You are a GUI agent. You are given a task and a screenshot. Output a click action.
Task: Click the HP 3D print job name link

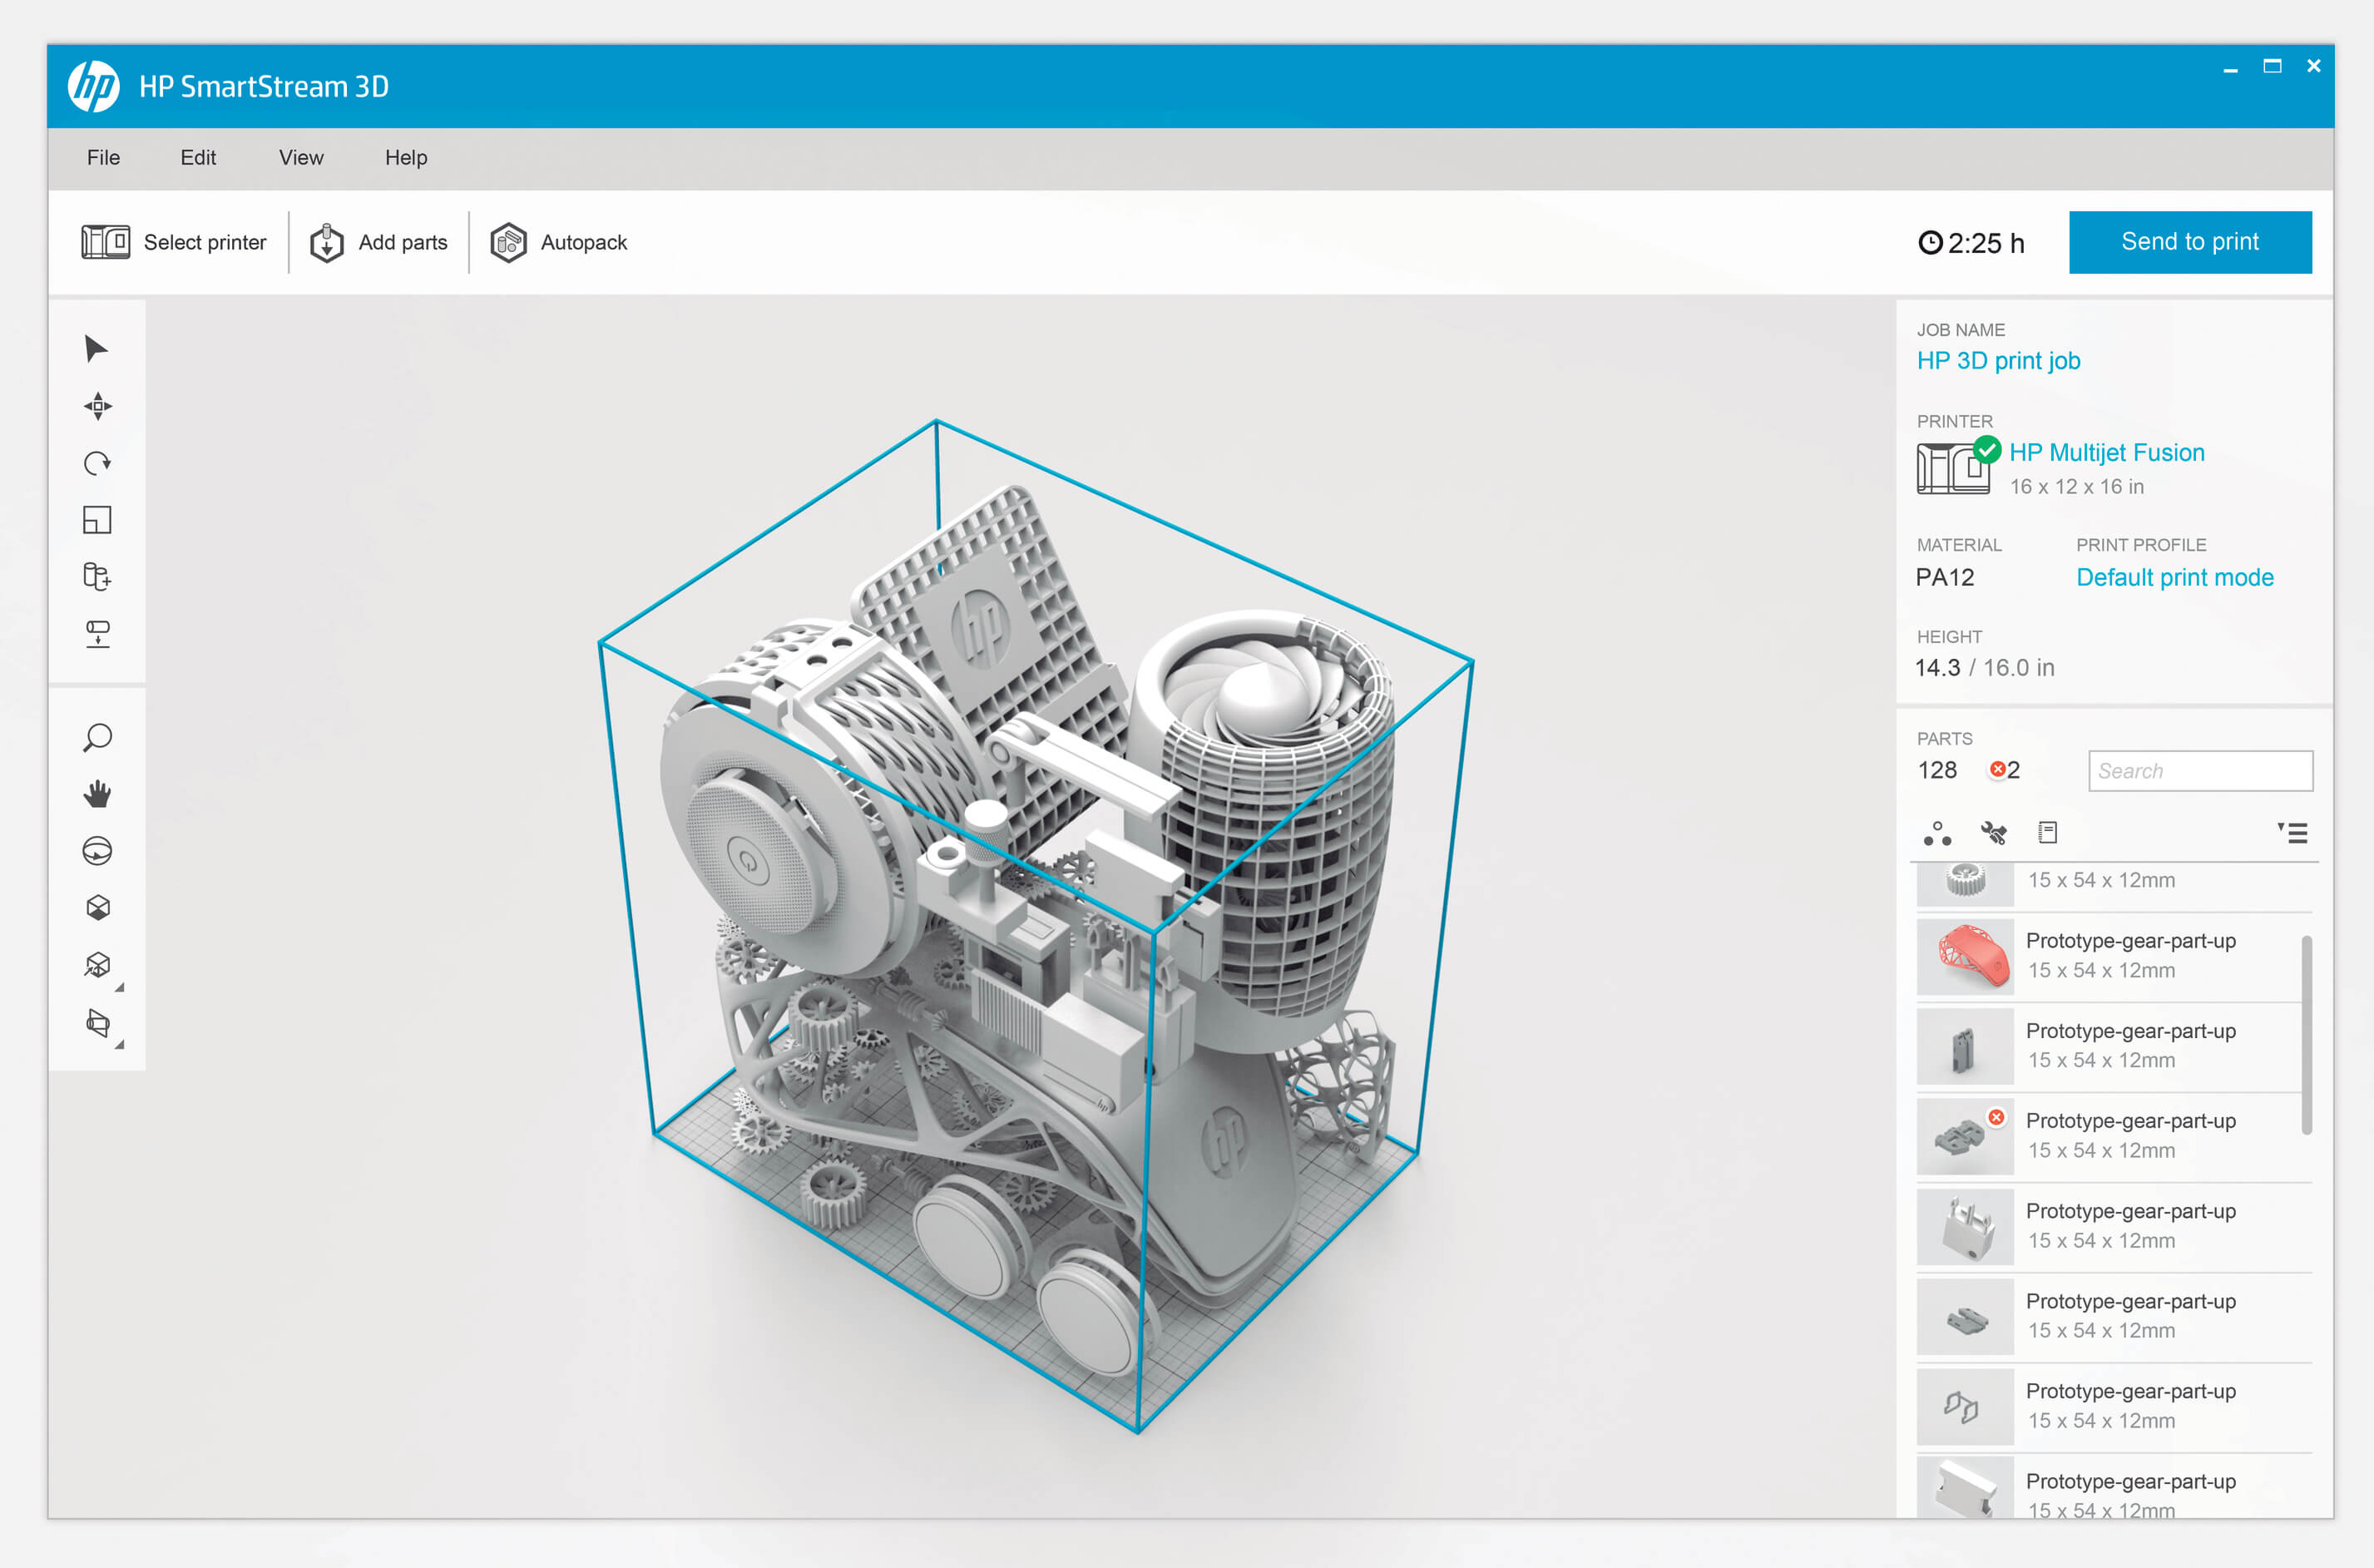point(1998,361)
